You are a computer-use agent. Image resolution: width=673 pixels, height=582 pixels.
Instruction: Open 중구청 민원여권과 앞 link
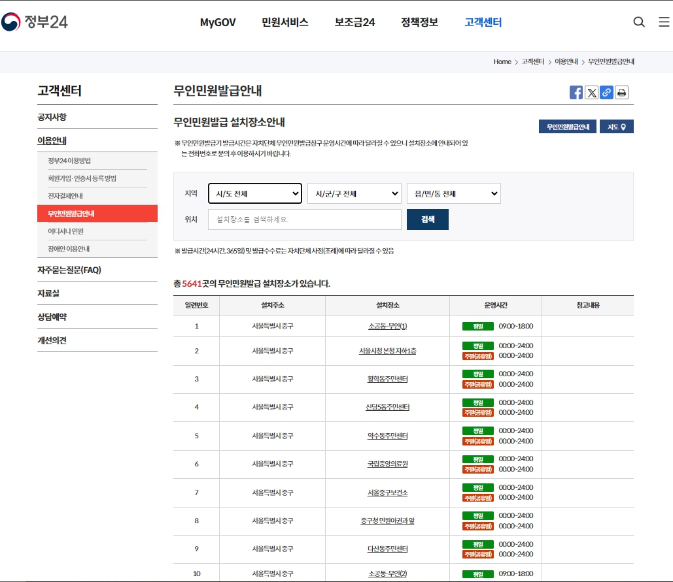click(388, 521)
